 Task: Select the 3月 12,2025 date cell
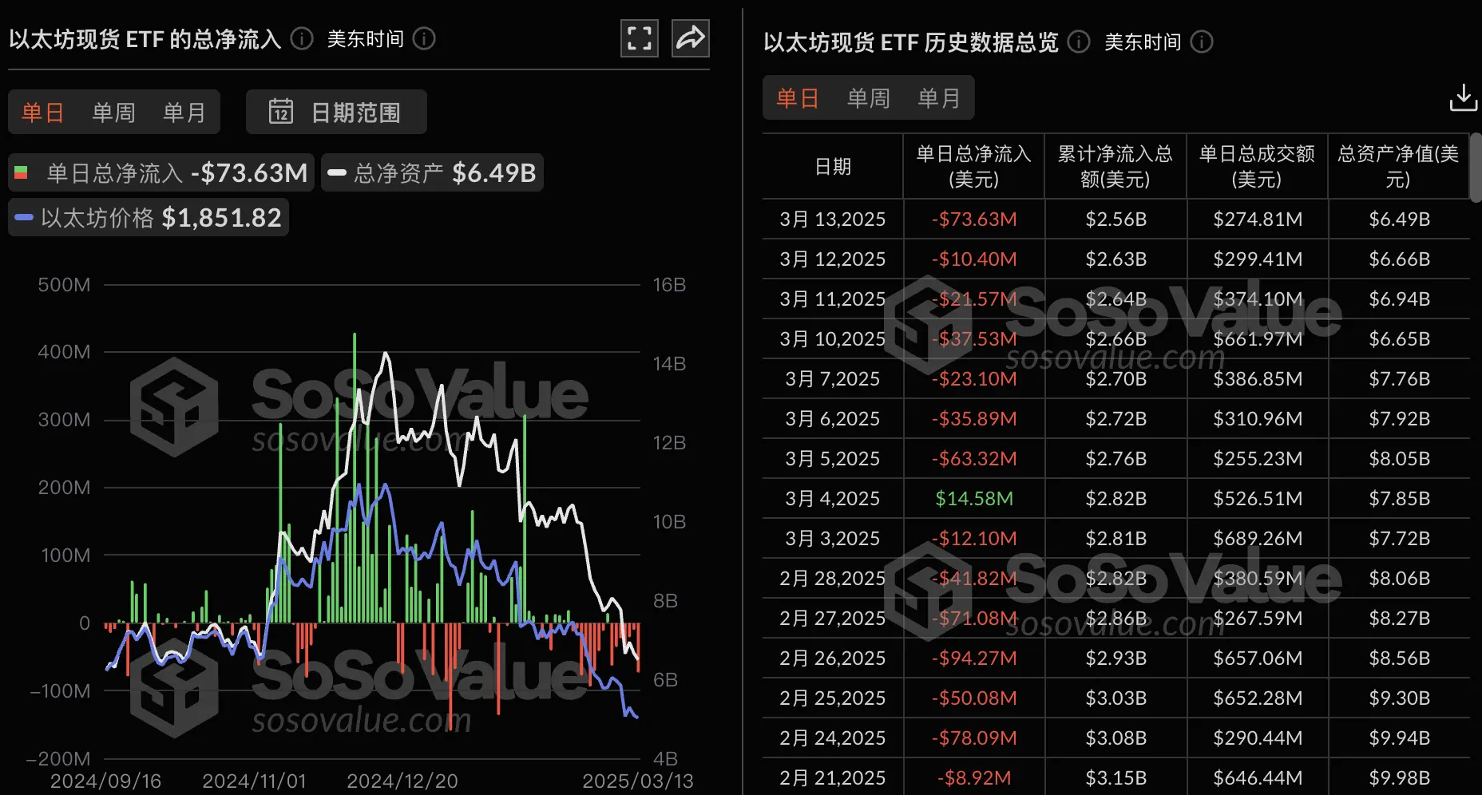coord(831,258)
